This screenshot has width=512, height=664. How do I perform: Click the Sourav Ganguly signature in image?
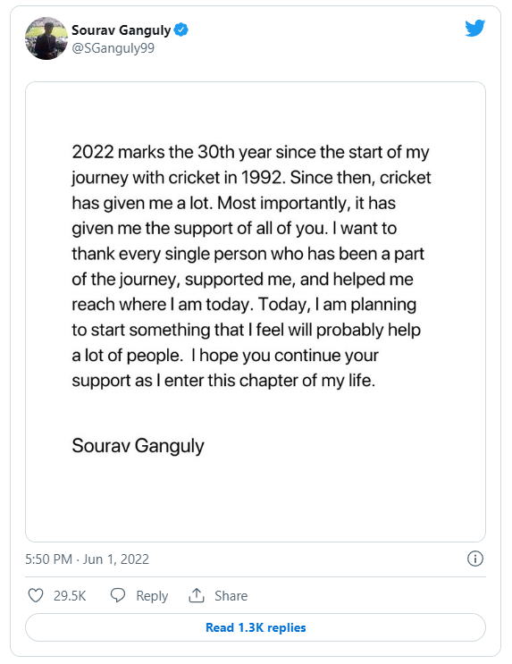(138, 446)
